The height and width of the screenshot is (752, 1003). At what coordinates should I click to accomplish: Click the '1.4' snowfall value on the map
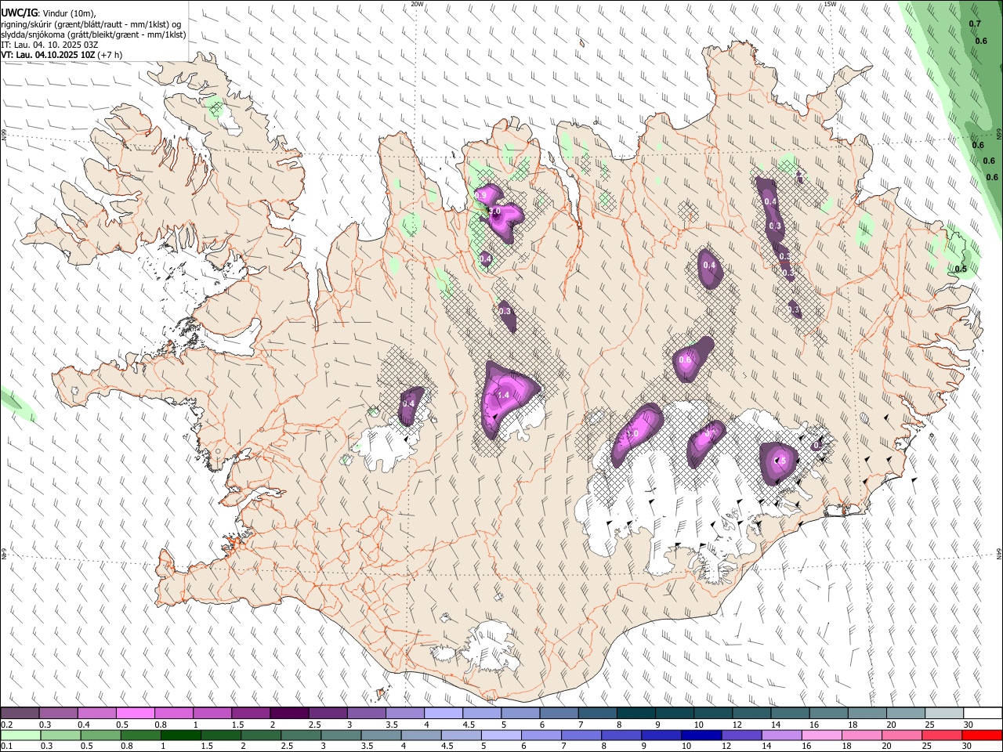point(504,396)
